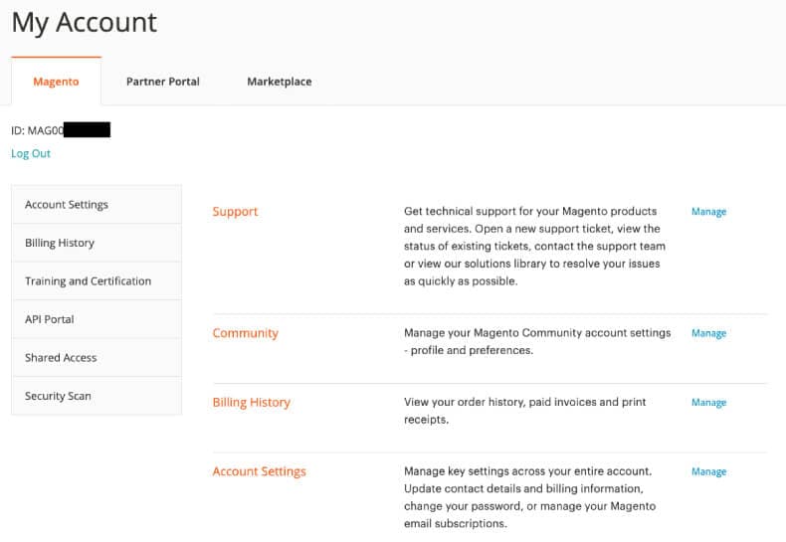
Task: Open the orange Account Settings heading
Action: tap(259, 471)
